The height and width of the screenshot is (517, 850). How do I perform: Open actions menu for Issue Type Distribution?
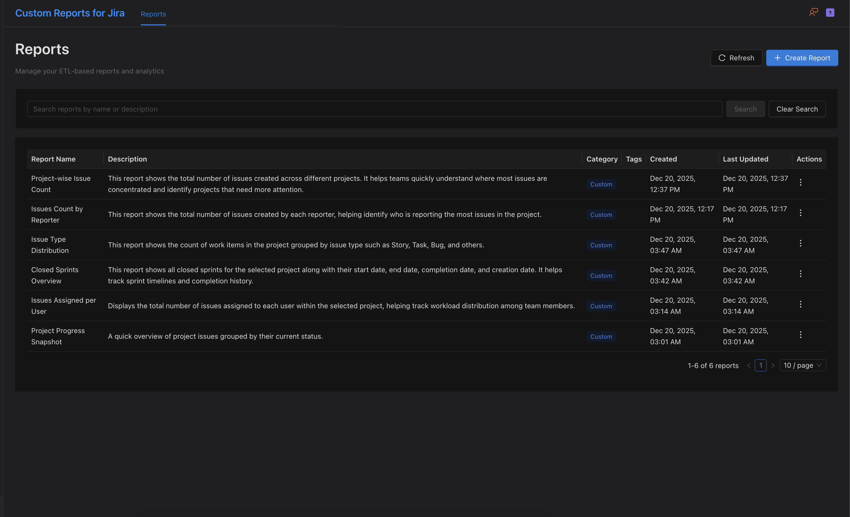[801, 243]
